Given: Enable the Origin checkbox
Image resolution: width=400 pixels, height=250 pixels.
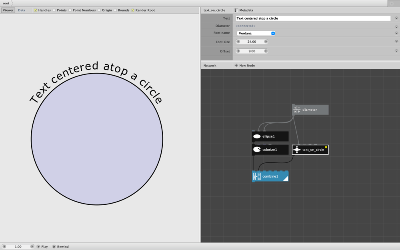Looking at the screenshot, I should point(99,10).
